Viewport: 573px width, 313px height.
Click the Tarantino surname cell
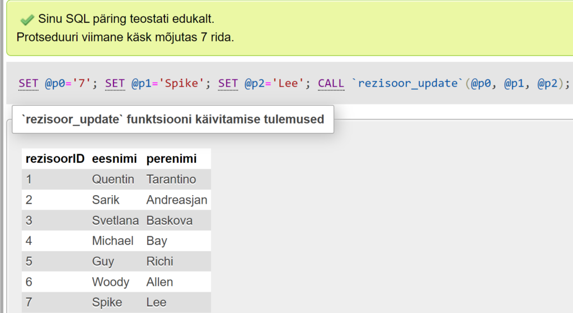click(171, 179)
